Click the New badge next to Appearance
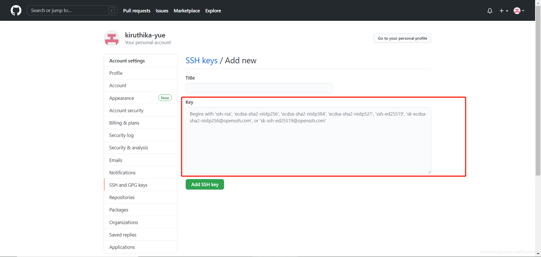This screenshot has width=541, height=257. [x=165, y=98]
